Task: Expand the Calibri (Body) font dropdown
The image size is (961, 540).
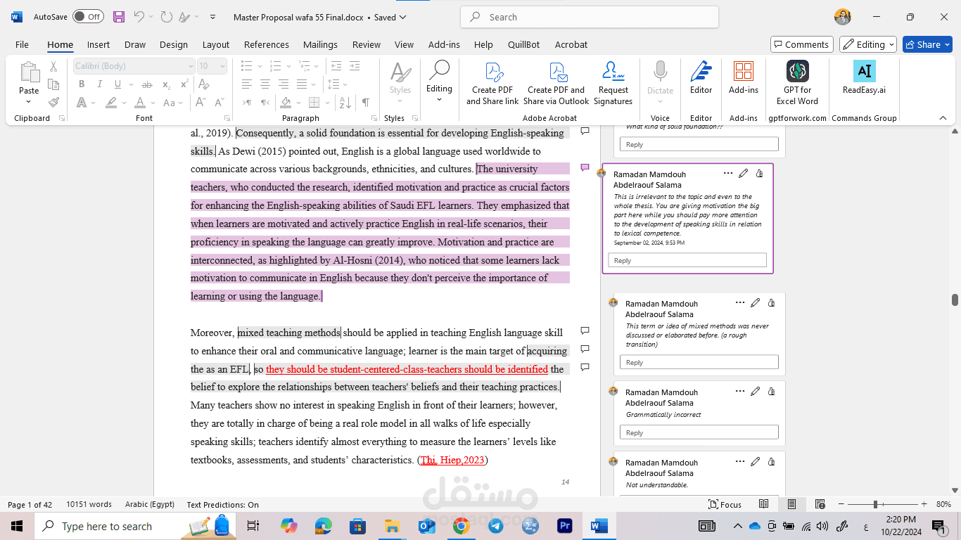Action: tap(190, 66)
